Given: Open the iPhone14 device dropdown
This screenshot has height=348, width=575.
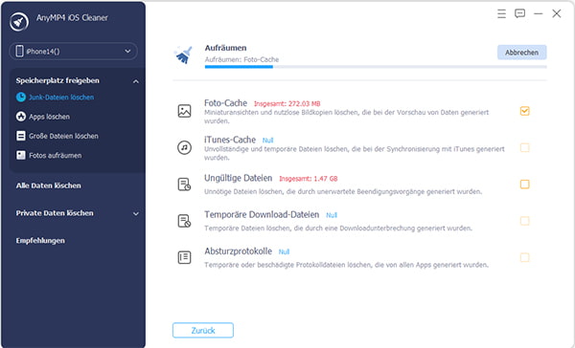Looking at the screenshot, I should pos(74,52).
